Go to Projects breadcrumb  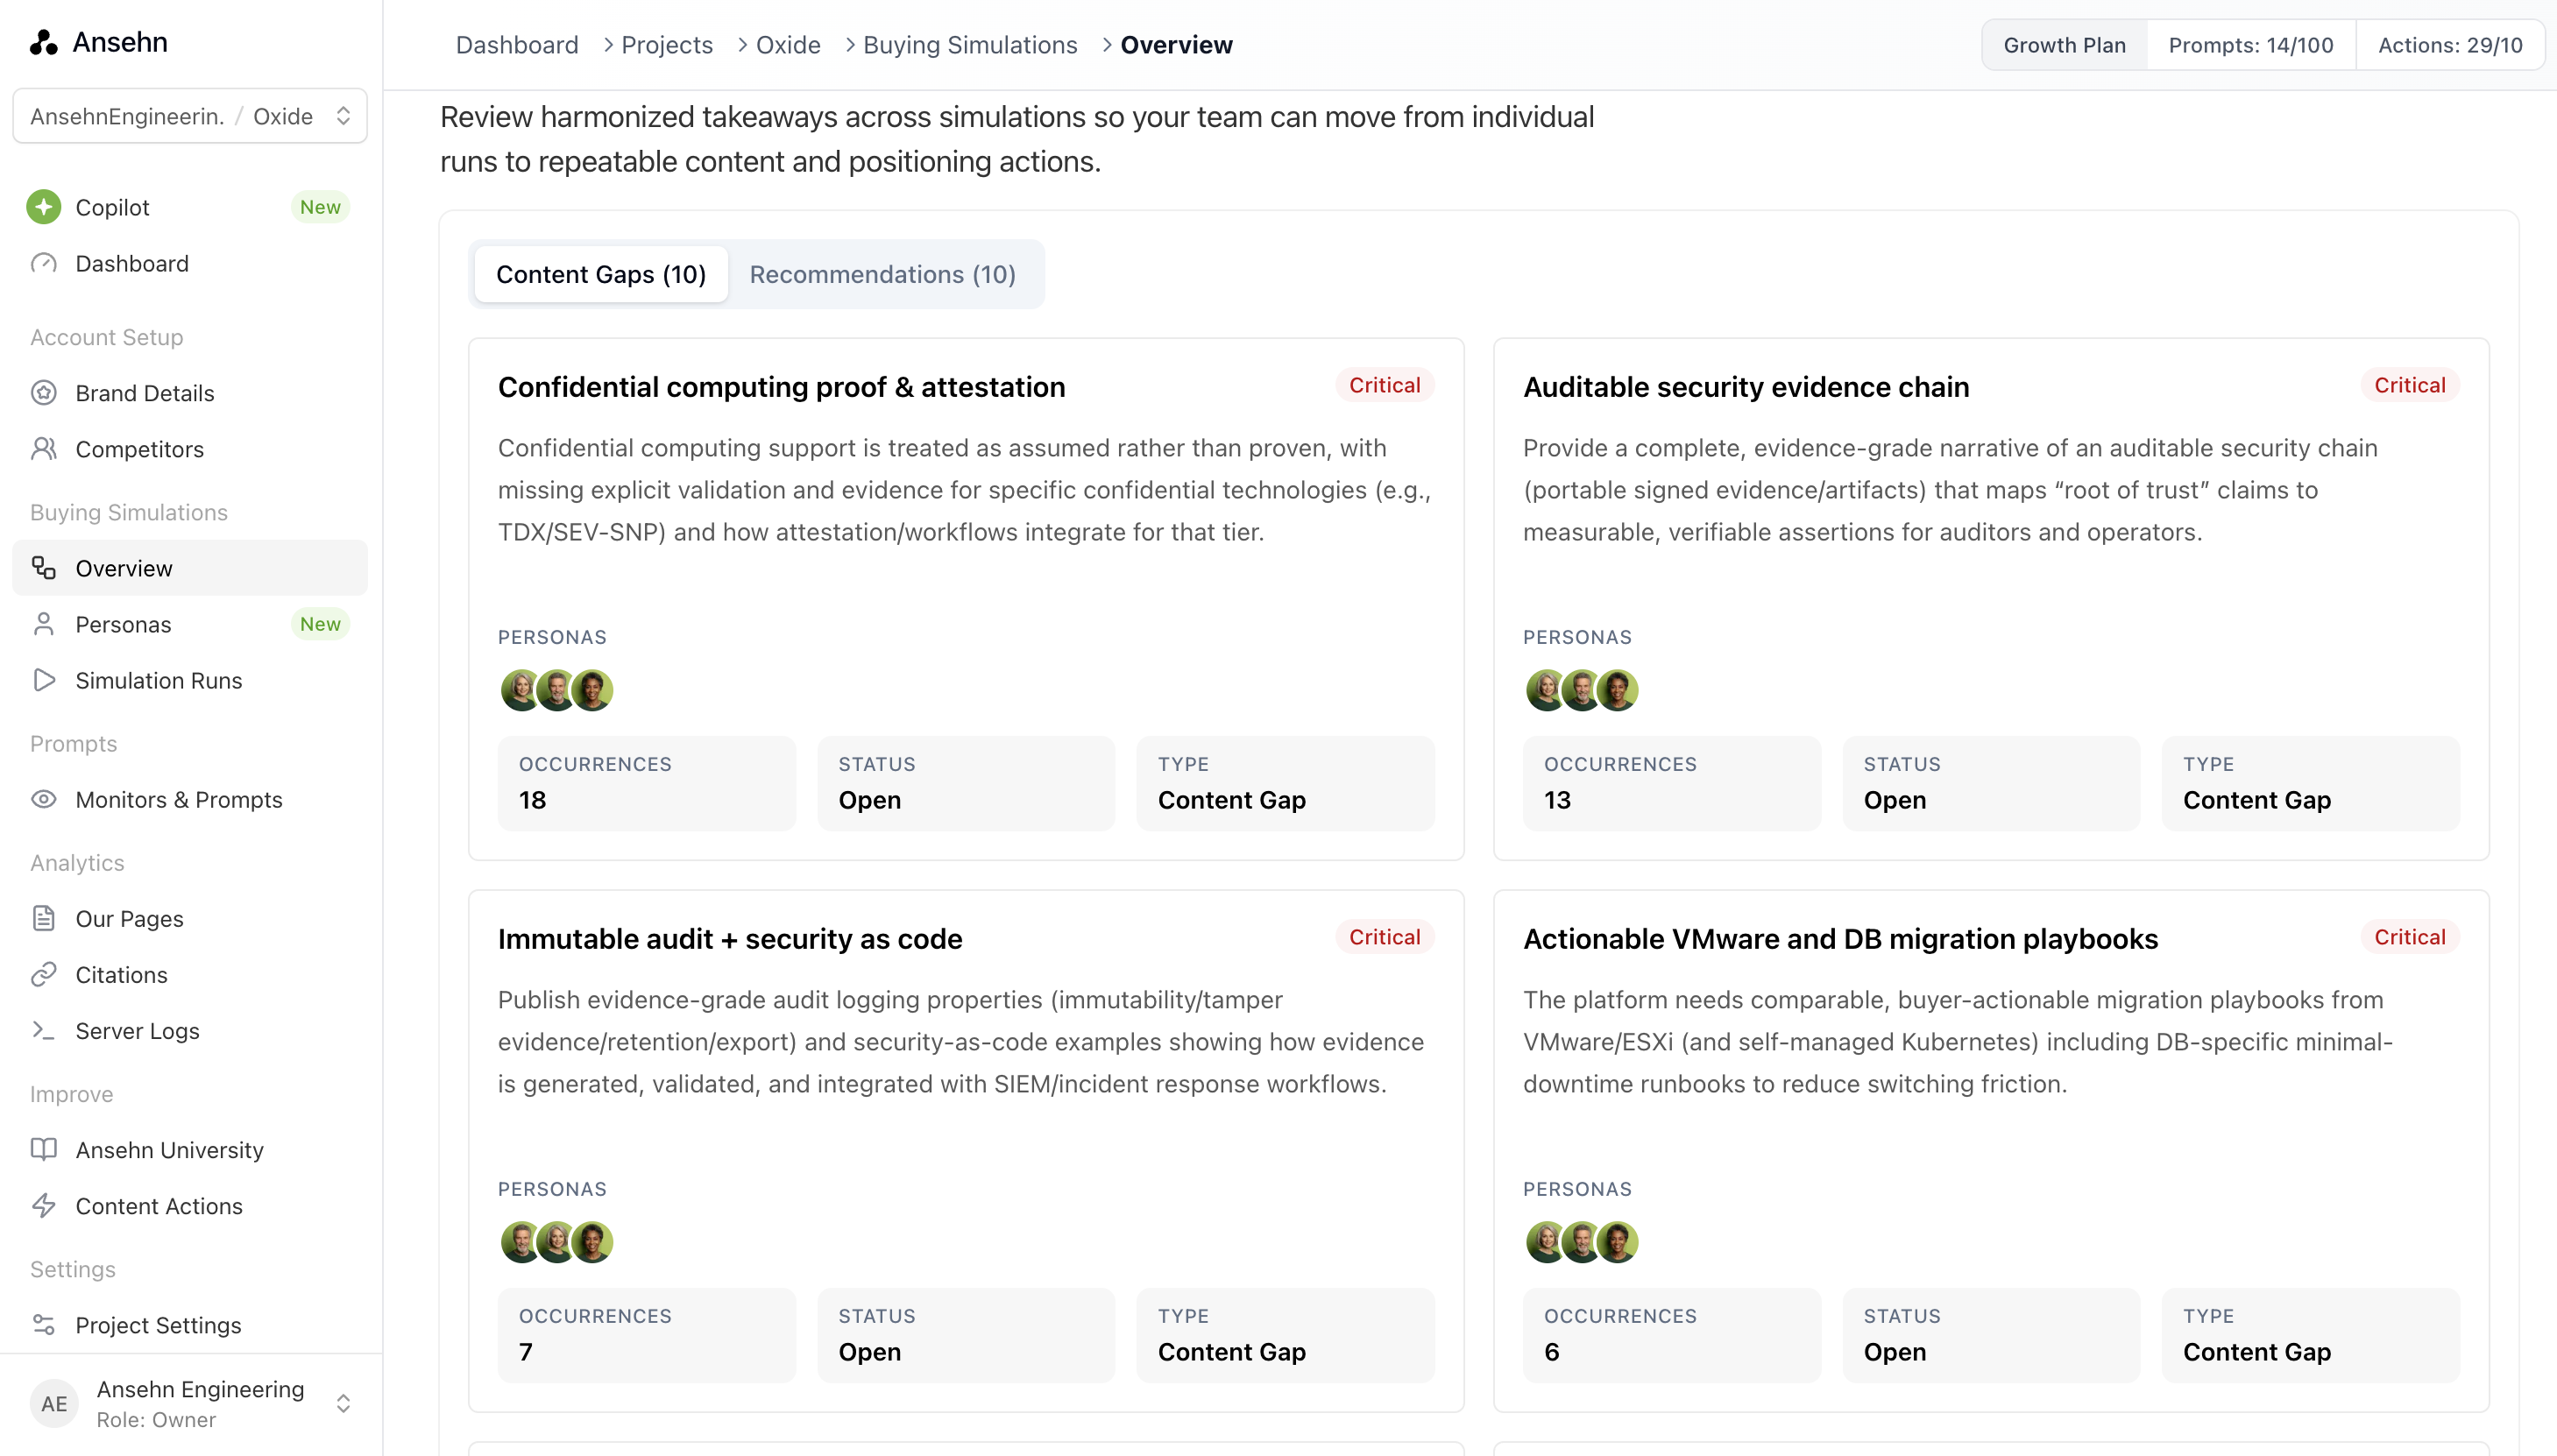coord(667,45)
